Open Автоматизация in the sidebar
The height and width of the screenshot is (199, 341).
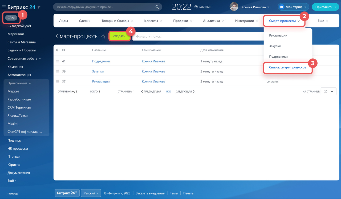click(19, 75)
